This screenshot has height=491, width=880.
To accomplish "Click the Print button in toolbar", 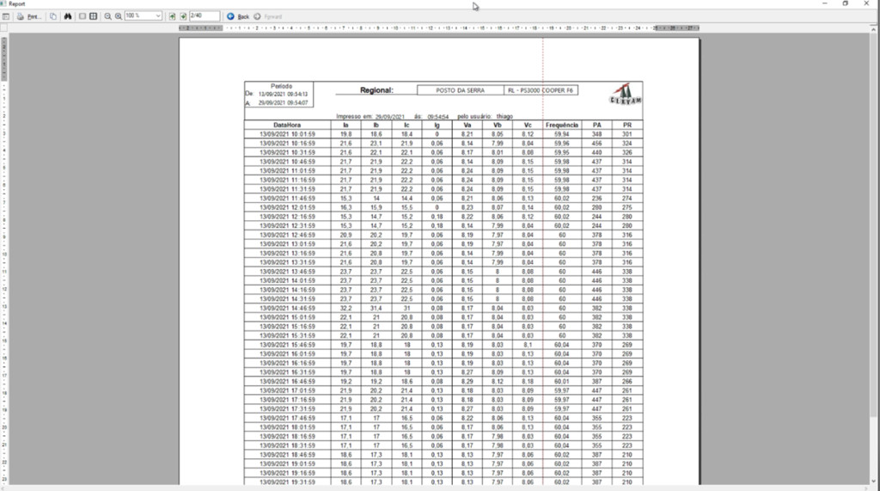I will [x=28, y=16].
